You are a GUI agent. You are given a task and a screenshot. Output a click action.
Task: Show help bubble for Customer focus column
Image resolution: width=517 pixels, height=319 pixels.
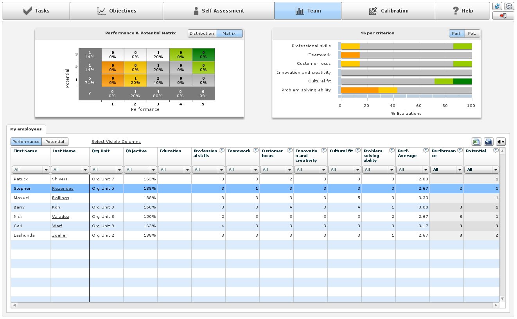click(289, 151)
